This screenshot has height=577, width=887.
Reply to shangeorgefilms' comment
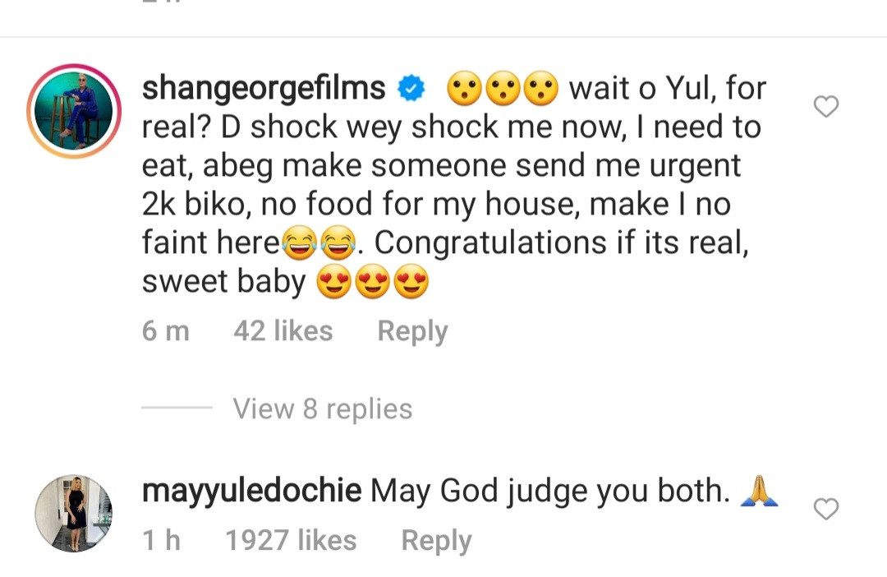[x=411, y=330]
